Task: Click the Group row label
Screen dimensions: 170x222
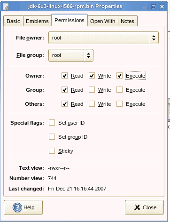Action: click(35, 90)
